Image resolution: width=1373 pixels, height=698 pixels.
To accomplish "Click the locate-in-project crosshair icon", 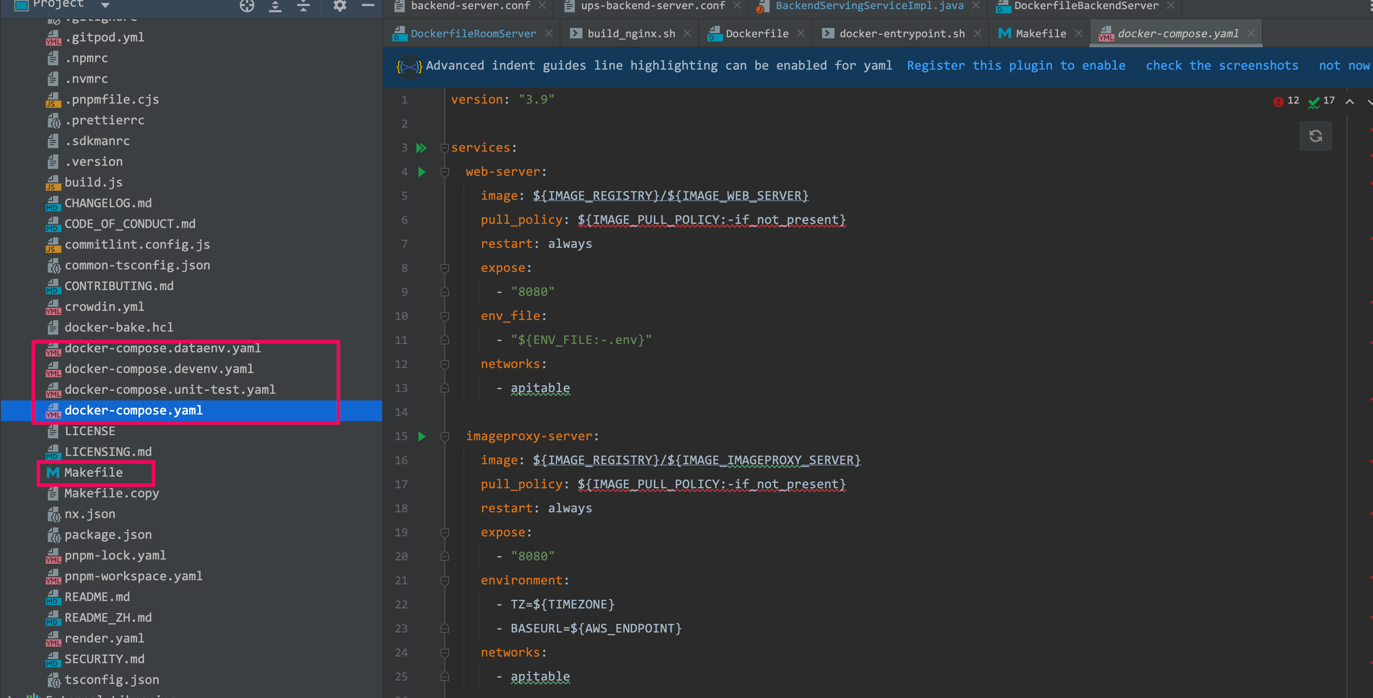I will tap(247, 6).
